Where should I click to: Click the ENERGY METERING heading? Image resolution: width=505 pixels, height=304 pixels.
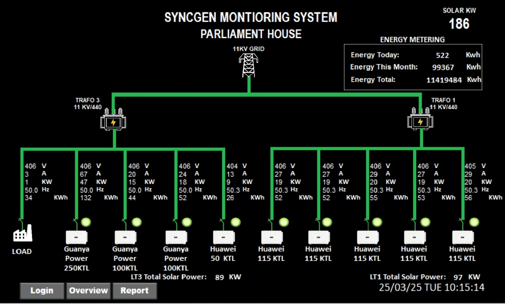(412, 40)
